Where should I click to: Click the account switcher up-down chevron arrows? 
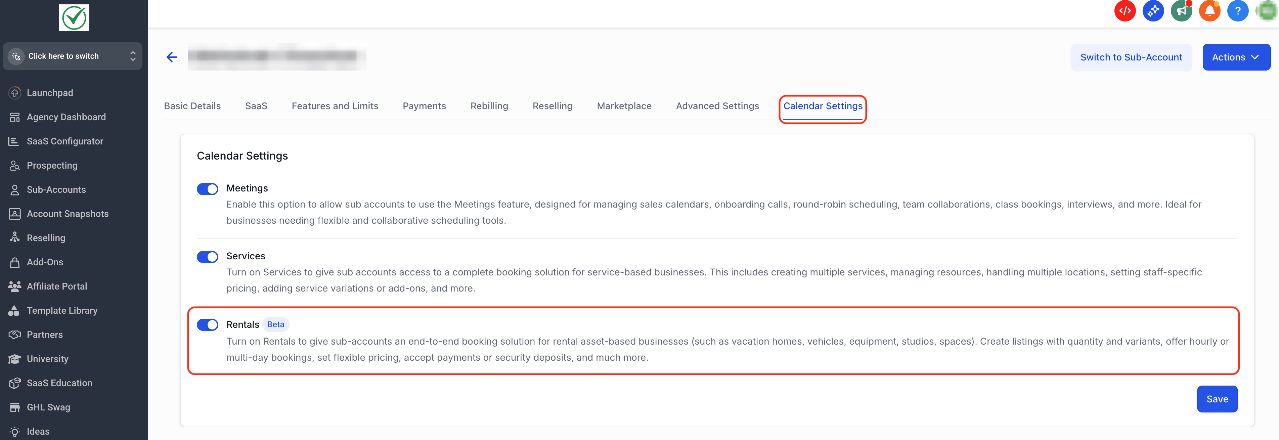[133, 56]
